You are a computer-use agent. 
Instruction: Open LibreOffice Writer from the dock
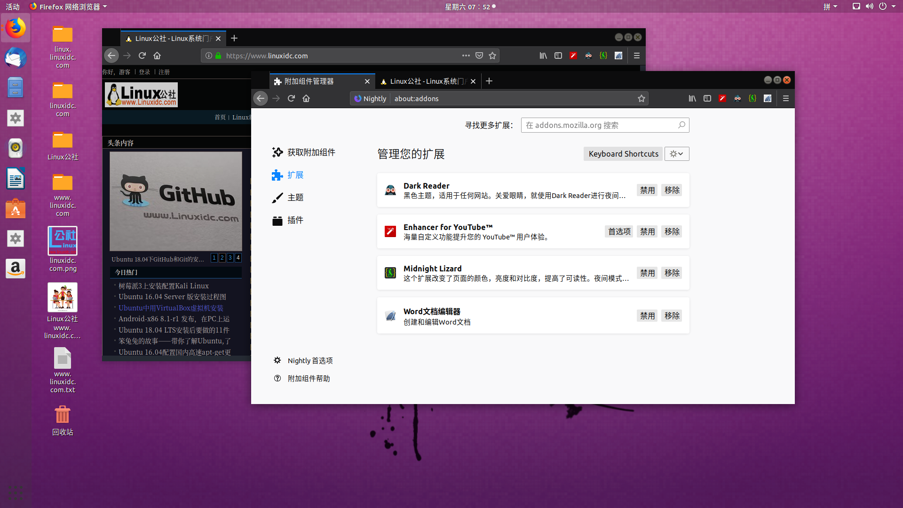click(x=16, y=178)
